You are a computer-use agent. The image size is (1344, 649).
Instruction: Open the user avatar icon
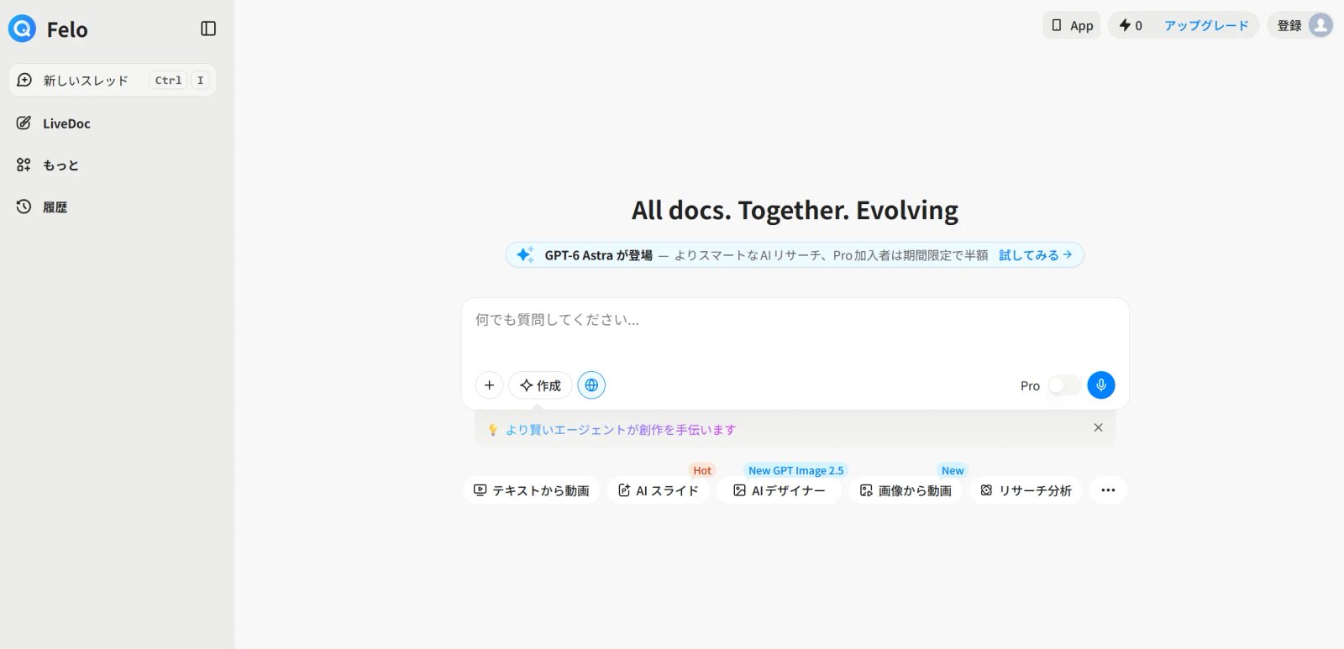point(1320,25)
